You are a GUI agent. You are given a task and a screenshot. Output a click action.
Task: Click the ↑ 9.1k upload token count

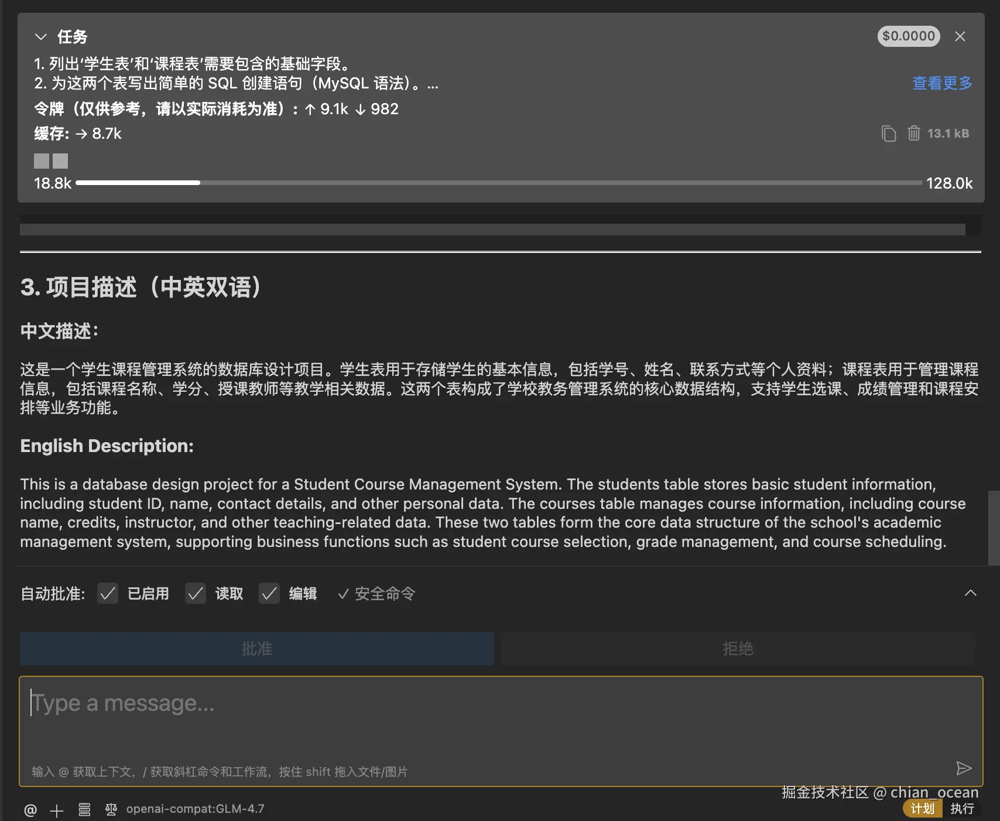click(326, 109)
